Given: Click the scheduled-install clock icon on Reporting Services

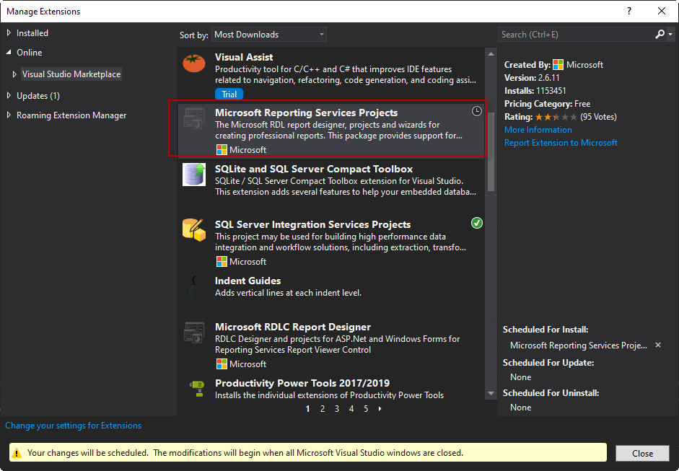Looking at the screenshot, I should pyautogui.click(x=476, y=111).
